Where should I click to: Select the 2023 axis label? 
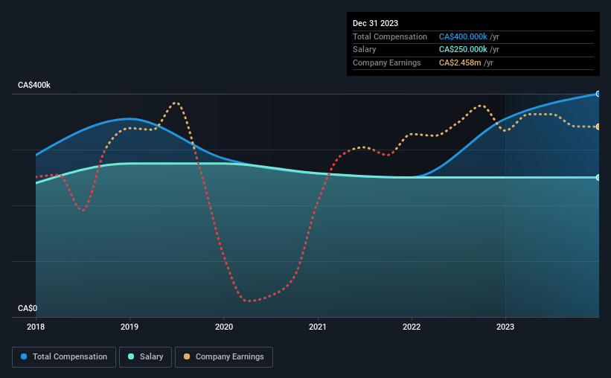point(505,327)
